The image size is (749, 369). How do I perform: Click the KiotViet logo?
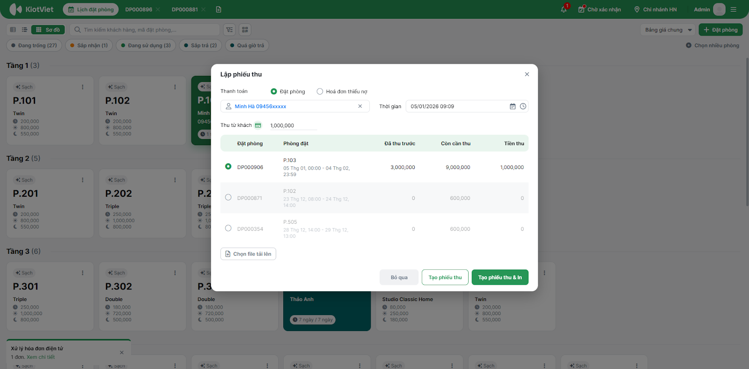(31, 9)
